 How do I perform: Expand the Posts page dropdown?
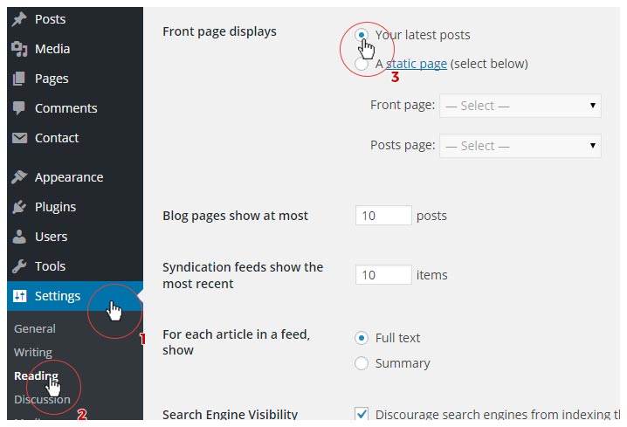pos(520,146)
